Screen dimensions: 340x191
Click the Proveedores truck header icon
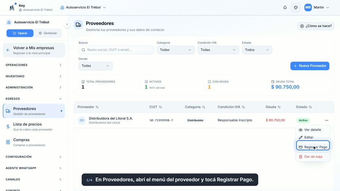coord(78,25)
